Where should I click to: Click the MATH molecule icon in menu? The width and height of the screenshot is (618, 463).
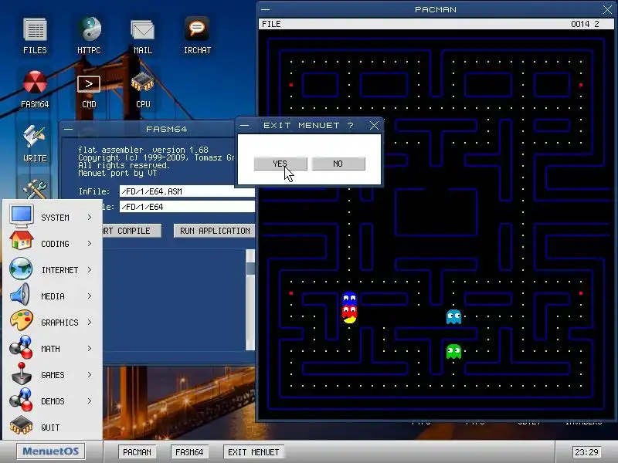click(22, 347)
